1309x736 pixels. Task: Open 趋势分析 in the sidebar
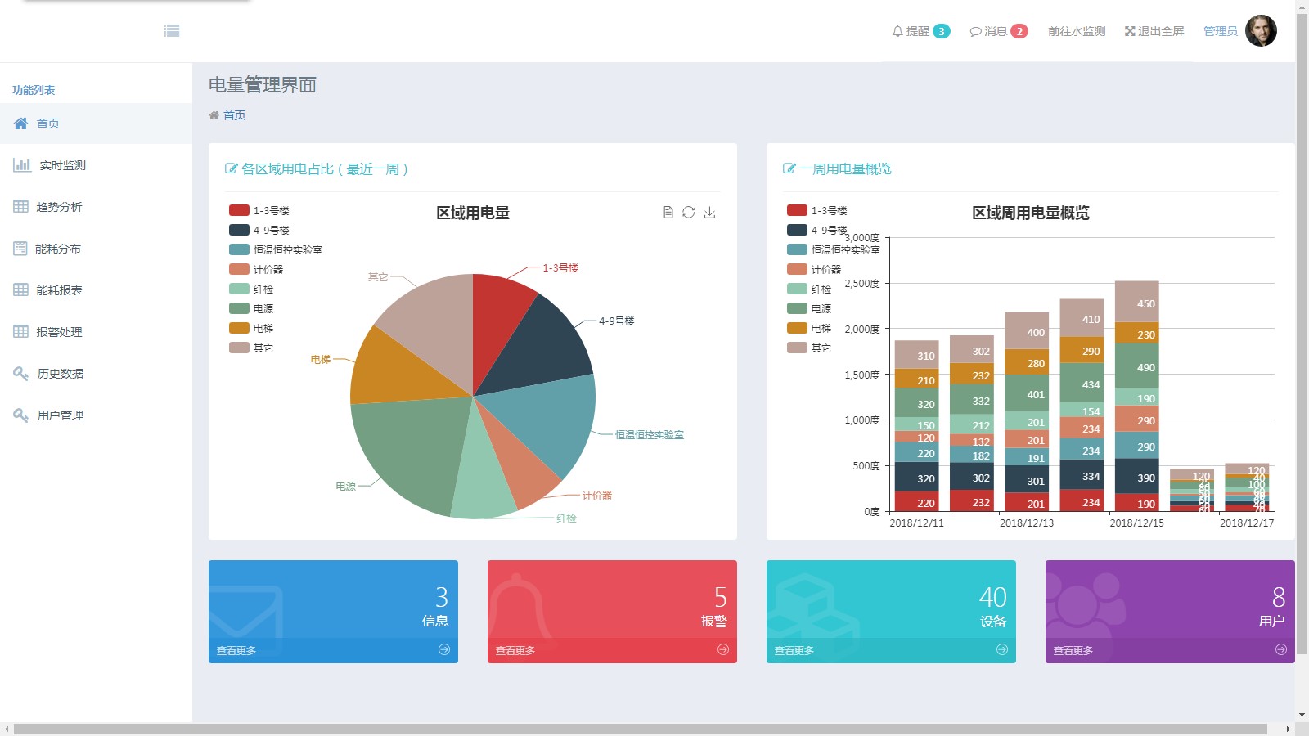point(96,207)
